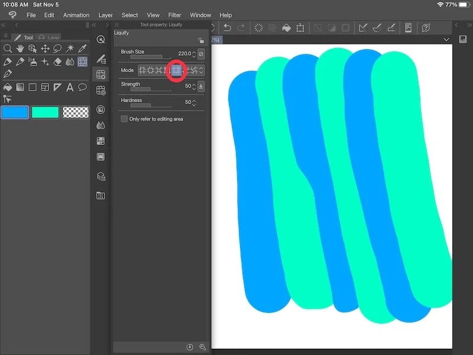The image size is (473, 355).
Task: Enable Only refer to editing area
Action: coord(124,119)
